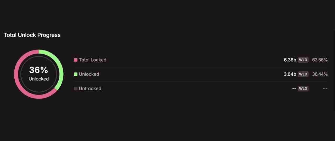Click the pink locked segment of donut chart
This screenshot has width=335, height=141.
click(x=17, y=74)
